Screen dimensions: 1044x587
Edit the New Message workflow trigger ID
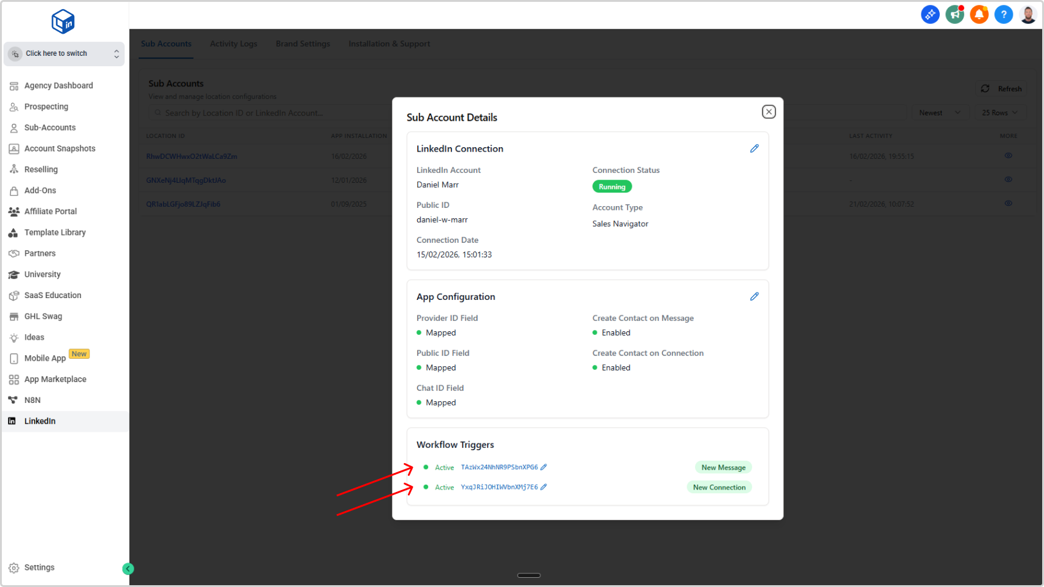[x=543, y=467]
